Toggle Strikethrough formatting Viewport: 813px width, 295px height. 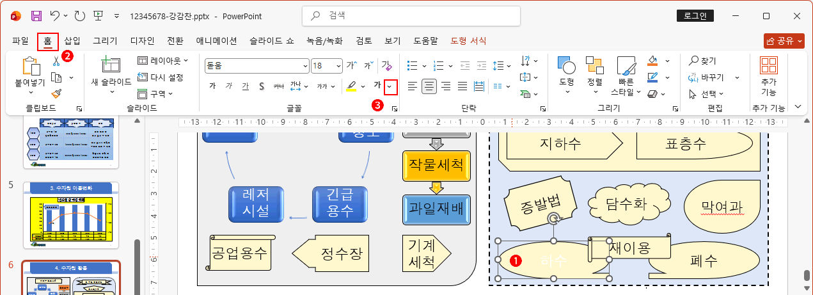tap(278, 86)
